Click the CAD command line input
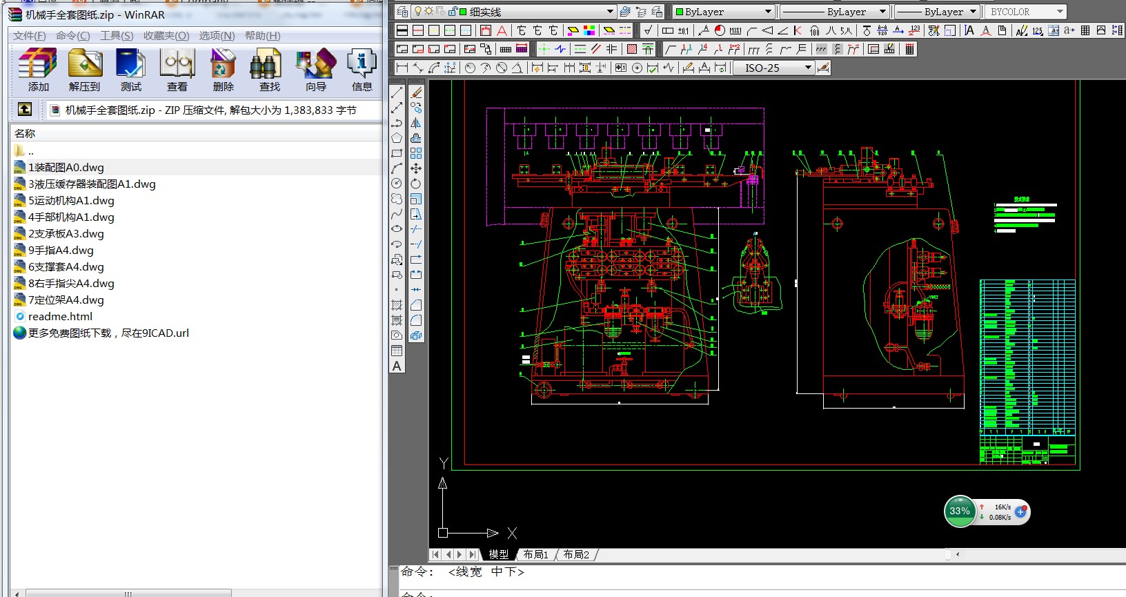 [762, 594]
